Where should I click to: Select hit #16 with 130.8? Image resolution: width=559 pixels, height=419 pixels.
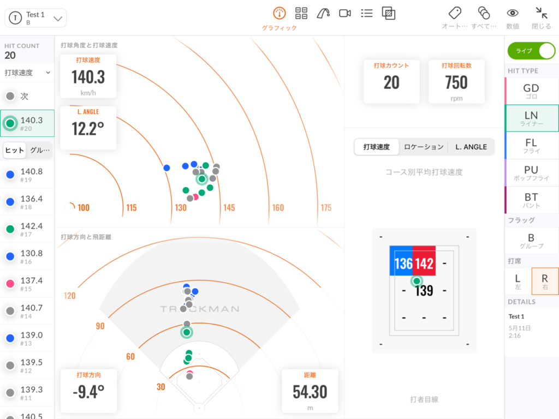tap(27, 256)
